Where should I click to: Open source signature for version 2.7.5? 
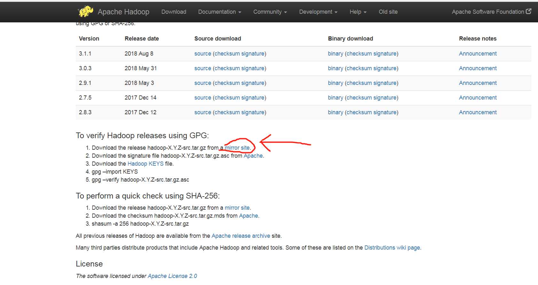click(x=253, y=98)
